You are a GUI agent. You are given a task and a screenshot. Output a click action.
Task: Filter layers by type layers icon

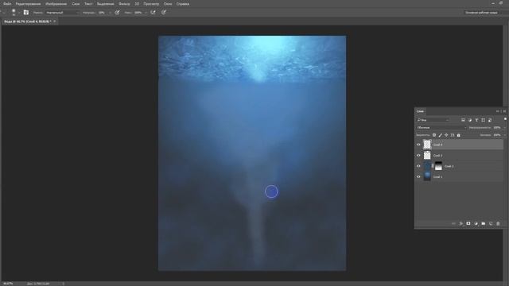coord(476,120)
